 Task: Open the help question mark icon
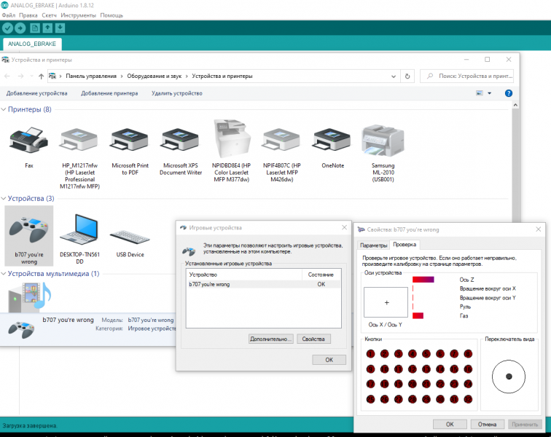(509, 93)
